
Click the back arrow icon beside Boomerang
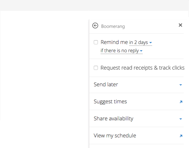(95, 26)
